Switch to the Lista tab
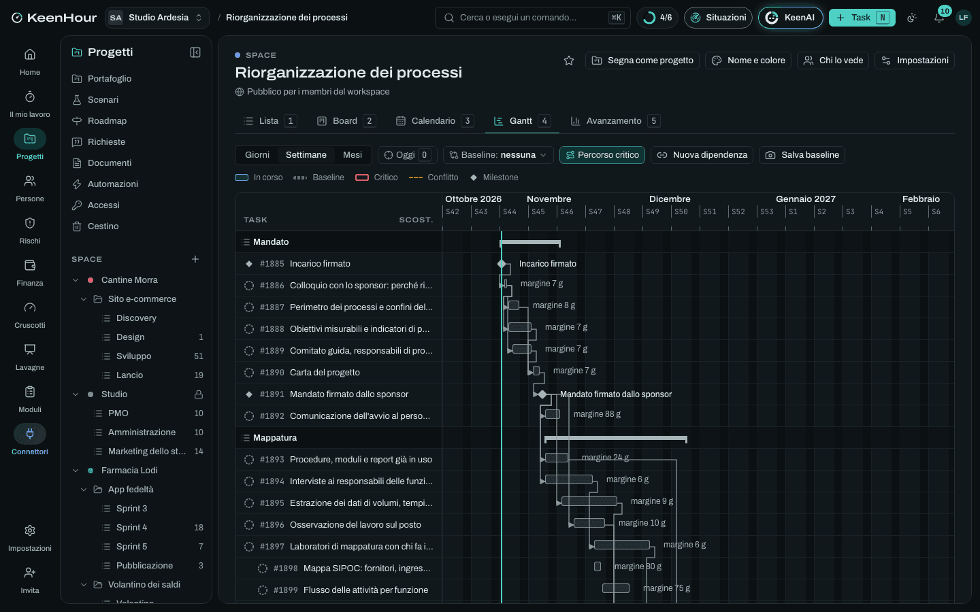980x612 pixels. [269, 121]
